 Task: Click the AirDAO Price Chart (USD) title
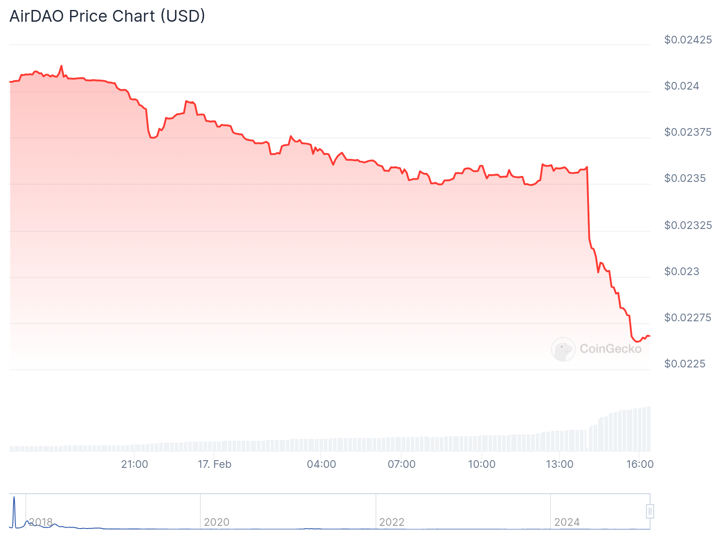click(x=107, y=16)
